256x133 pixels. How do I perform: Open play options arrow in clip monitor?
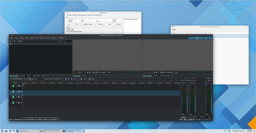(x=92, y=72)
